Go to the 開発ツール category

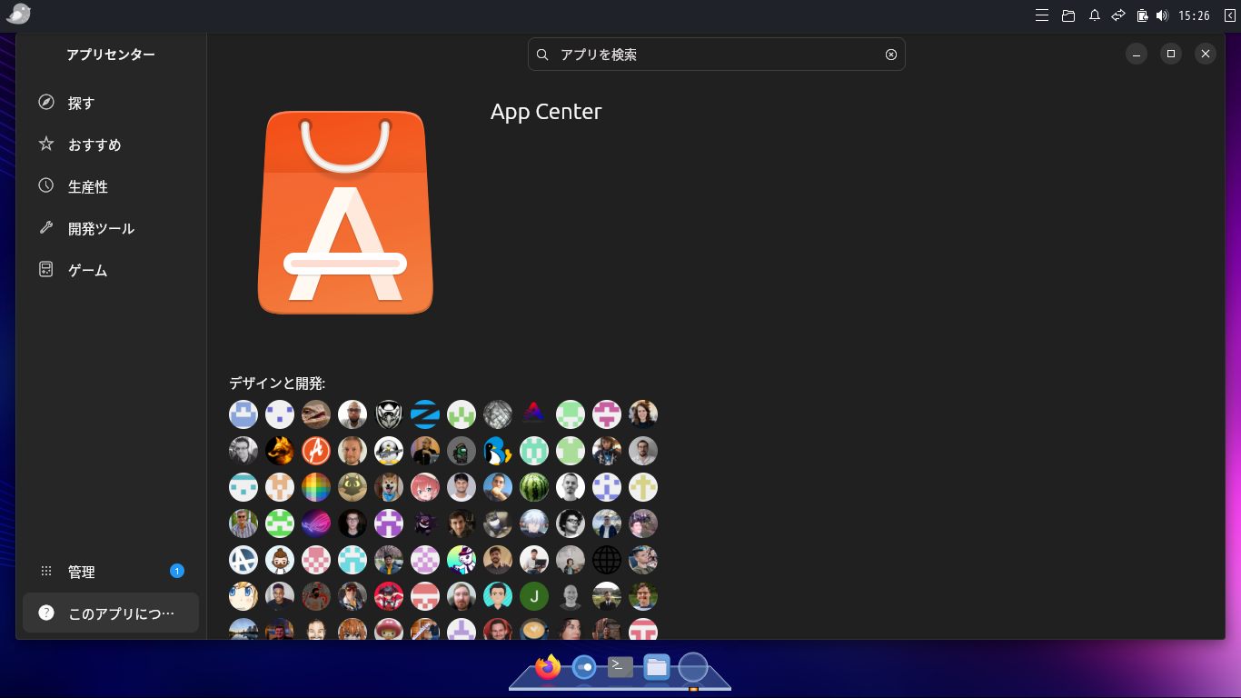pyautogui.click(x=101, y=228)
